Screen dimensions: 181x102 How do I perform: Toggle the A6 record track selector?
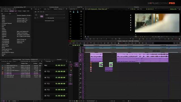pos(80,60)
